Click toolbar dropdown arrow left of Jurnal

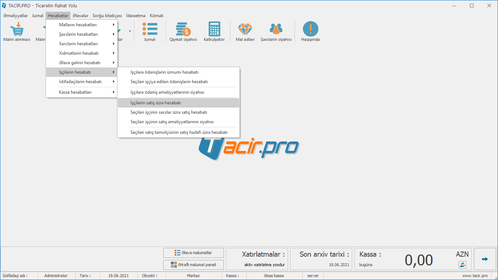[130, 31]
